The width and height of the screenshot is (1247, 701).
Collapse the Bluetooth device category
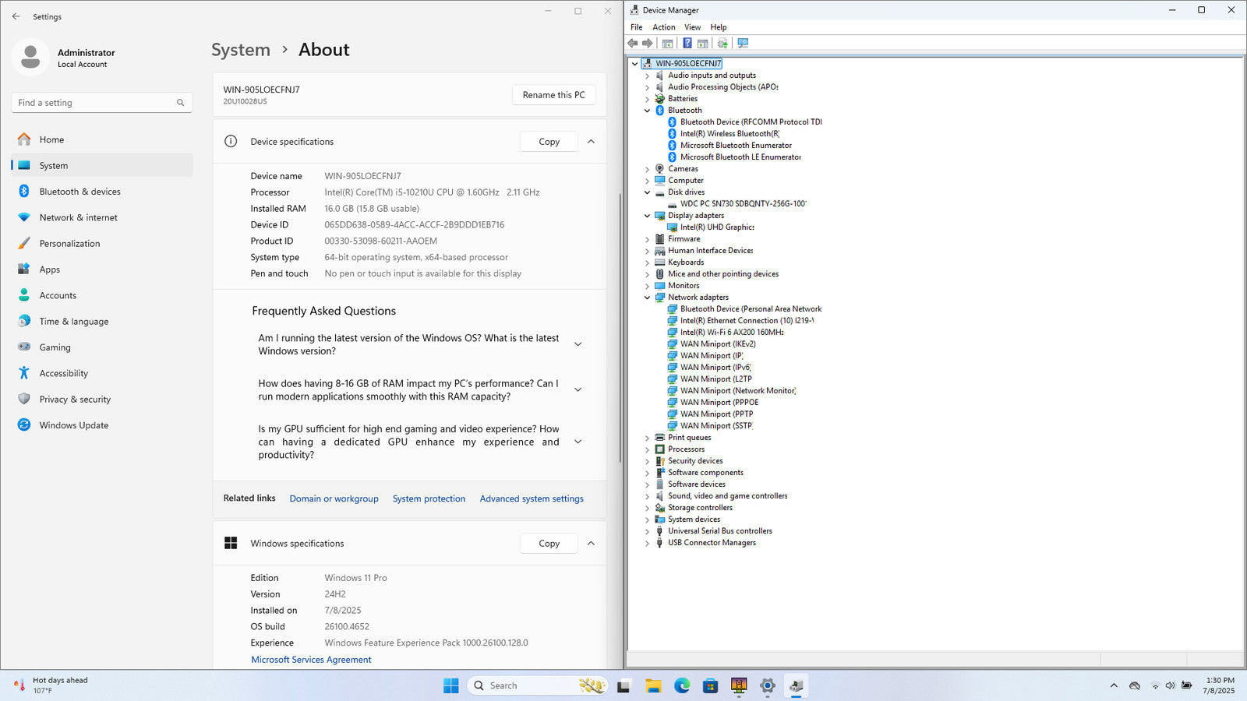click(647, 111)
